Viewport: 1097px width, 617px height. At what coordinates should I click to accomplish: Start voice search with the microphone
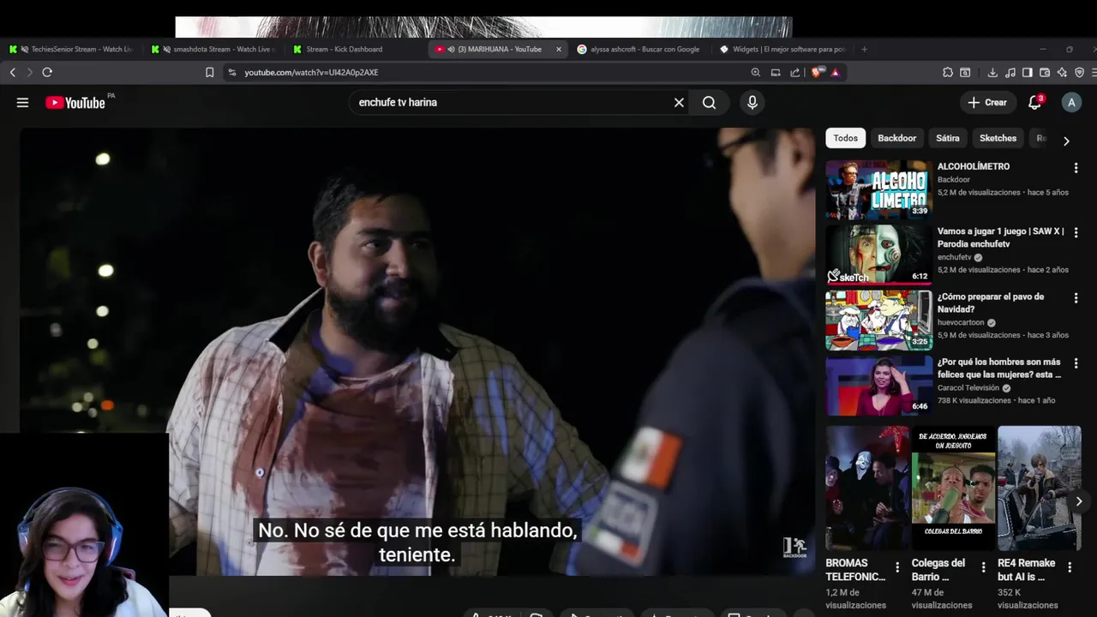[752, 103]
